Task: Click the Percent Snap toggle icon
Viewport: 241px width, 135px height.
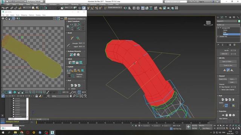Action: click(x=97, y=8)
